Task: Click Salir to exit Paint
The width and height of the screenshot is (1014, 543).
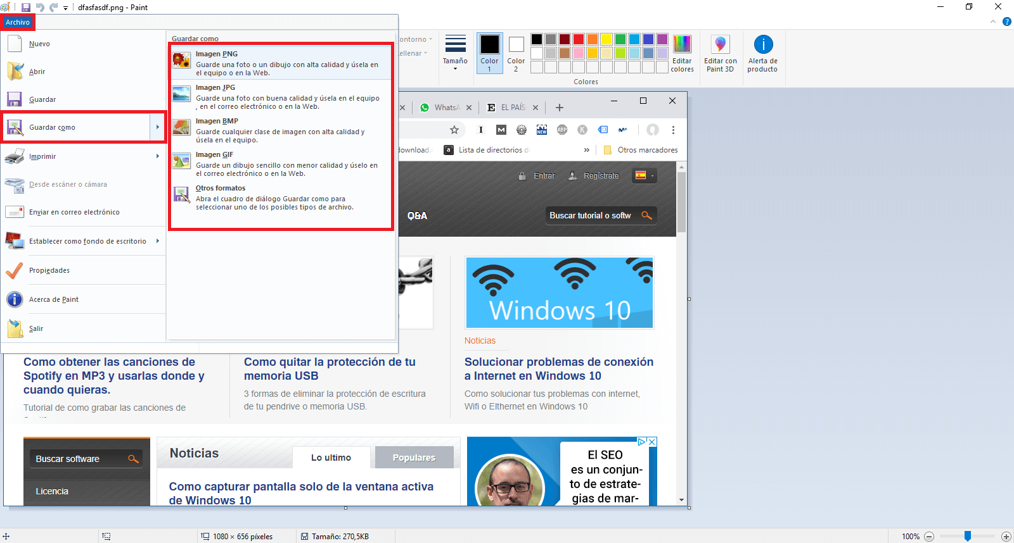Action: 83,328
